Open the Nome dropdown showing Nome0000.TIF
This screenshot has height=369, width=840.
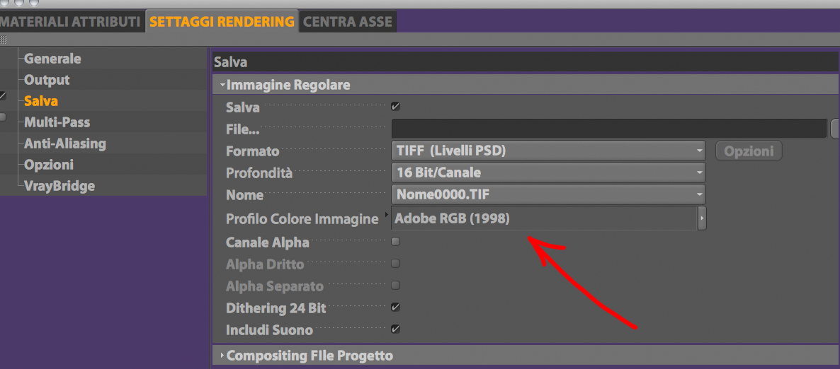[x=548, y=194]
